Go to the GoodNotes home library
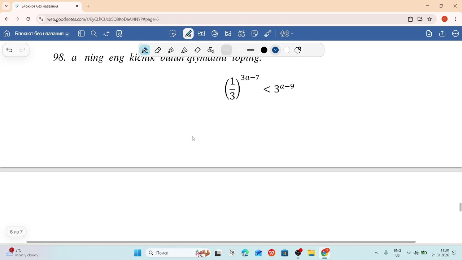This screenshot has height=260, width=462. point(6,34)
